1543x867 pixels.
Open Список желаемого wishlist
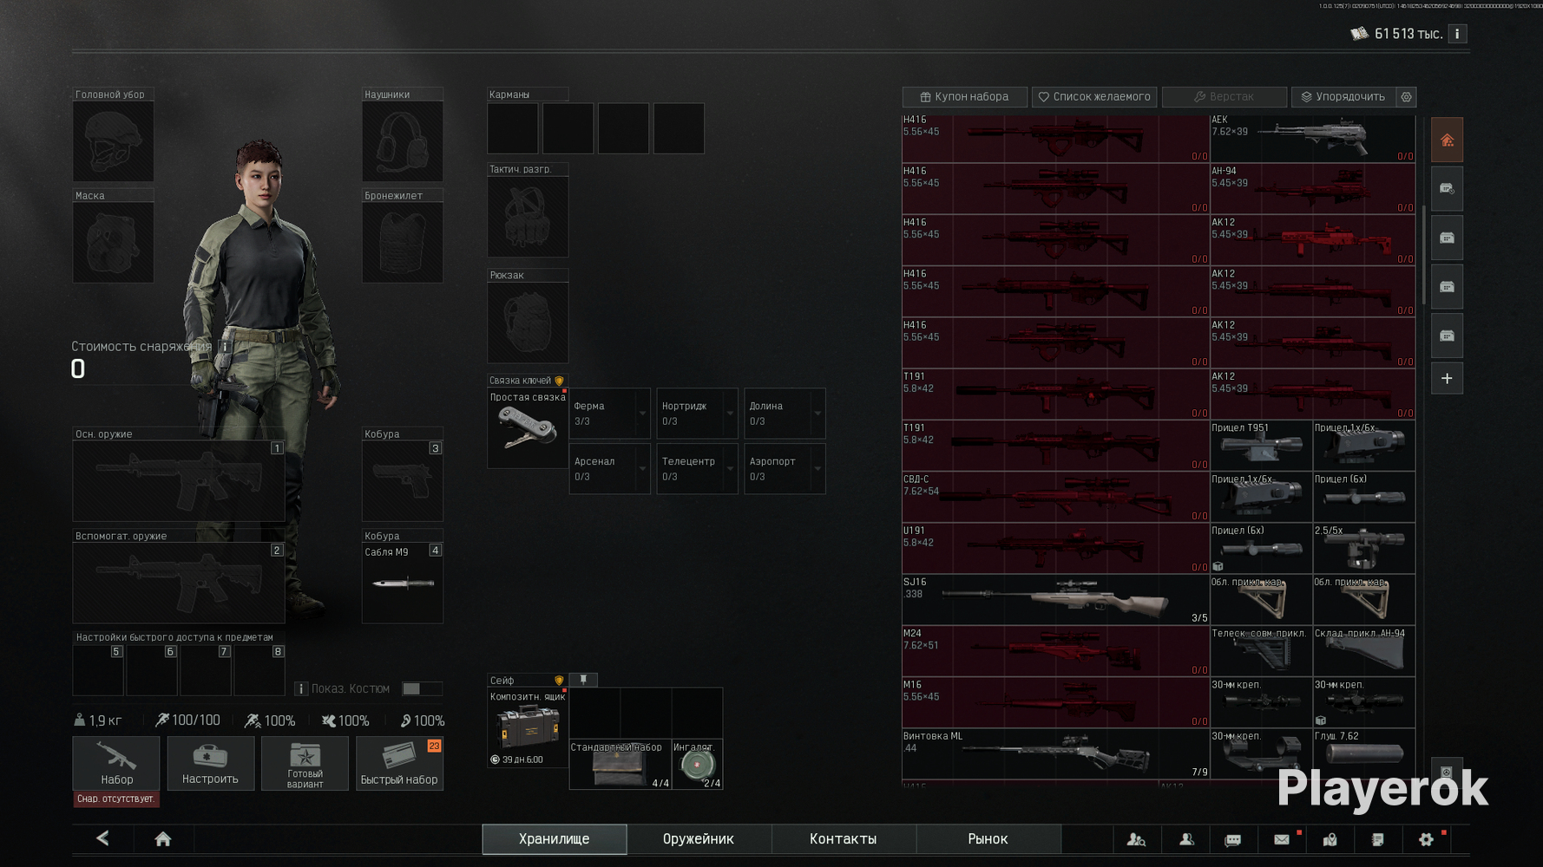1094,97
